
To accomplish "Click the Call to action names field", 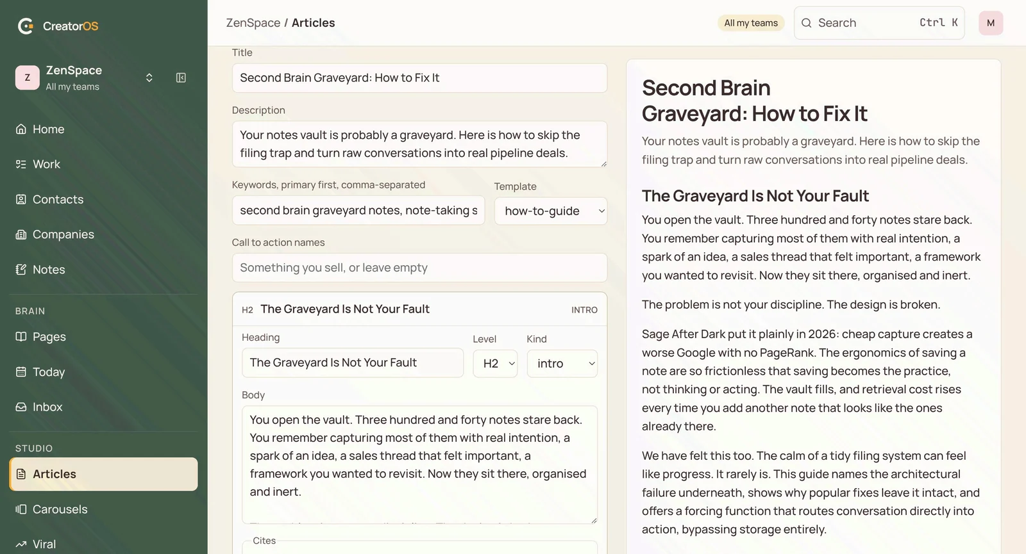I will click(419, 268).
